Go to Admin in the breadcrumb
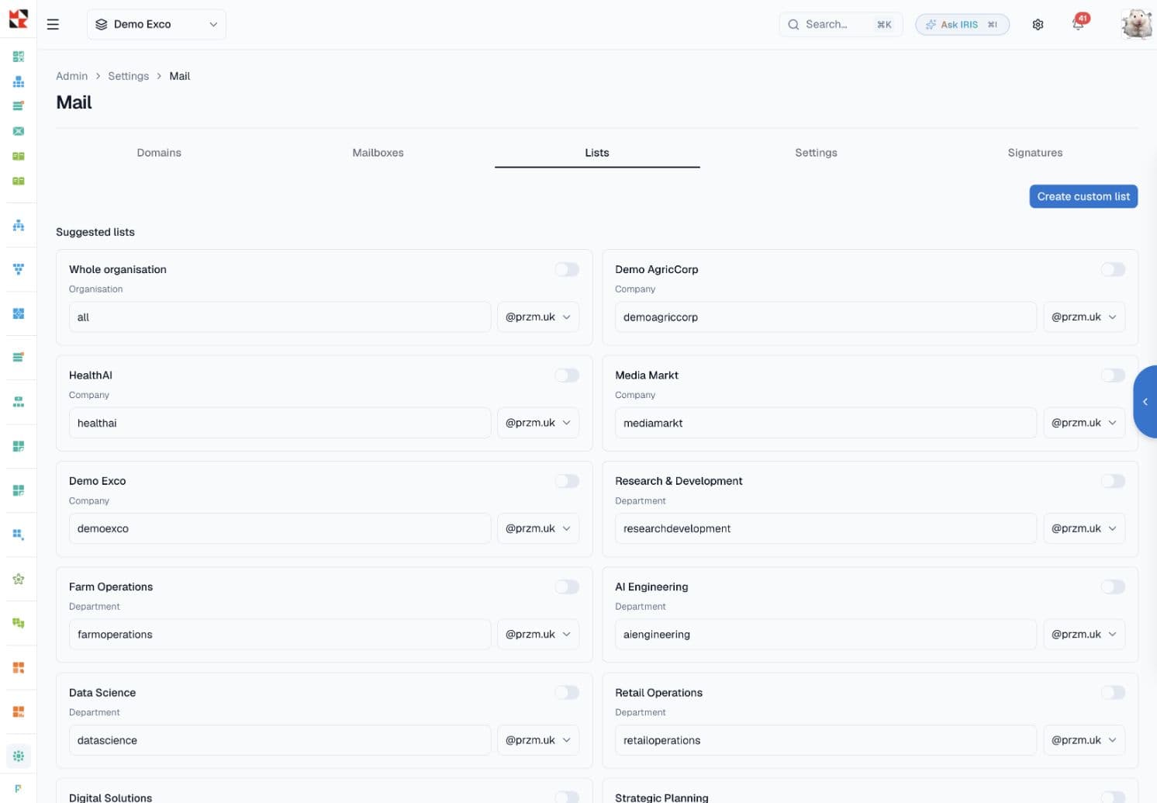Screen dimensions: 1157x803 click(71, 76)
